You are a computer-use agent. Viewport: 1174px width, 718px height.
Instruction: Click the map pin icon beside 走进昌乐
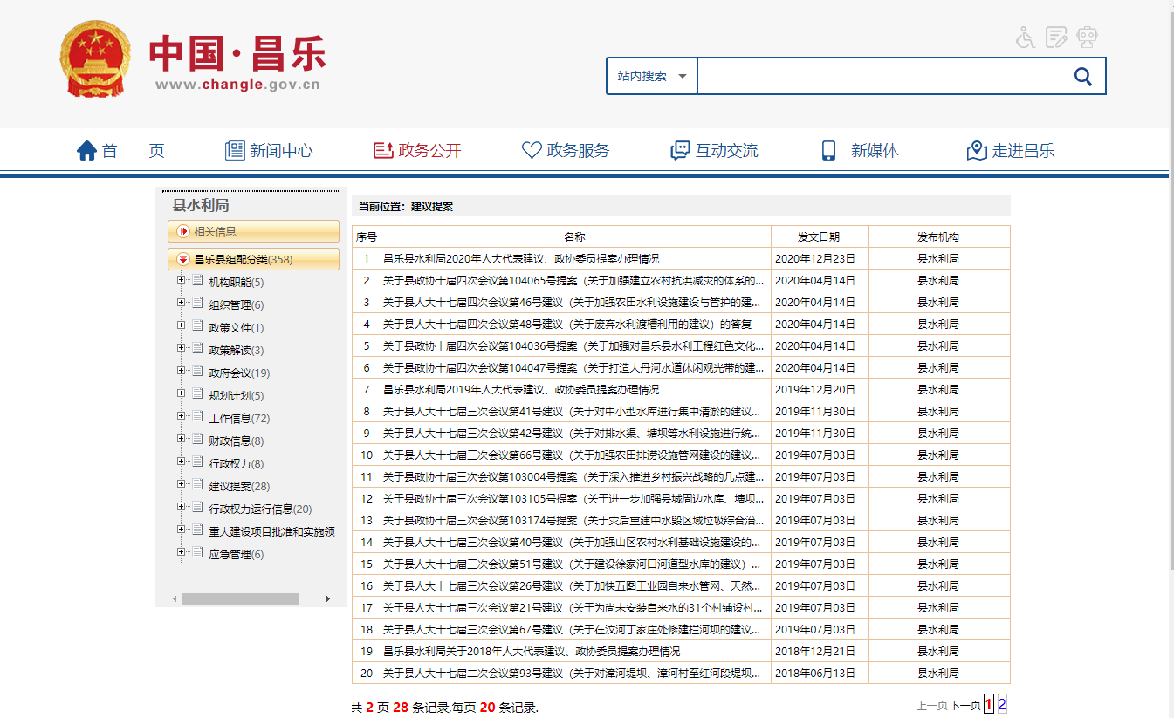(x=977, y=151)
